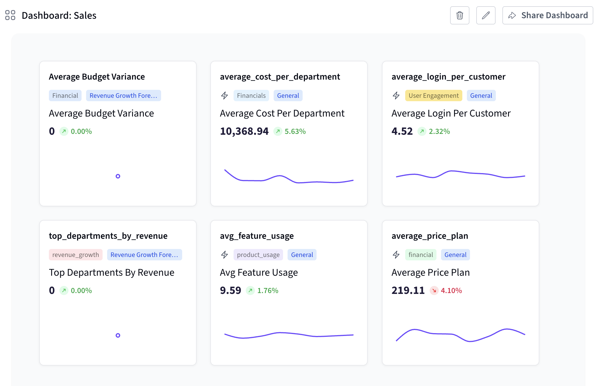Click the Share Dashboard button
This screenshot has height=386, width=599.
[x=548, y=15]
